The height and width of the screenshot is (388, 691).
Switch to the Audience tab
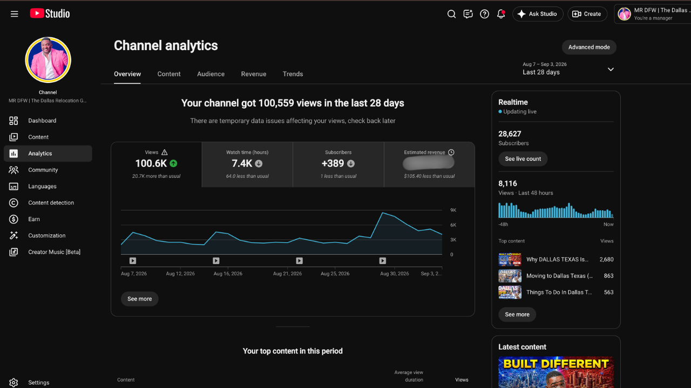point(211,74)
